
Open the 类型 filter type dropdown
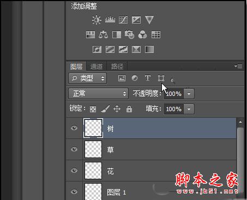click(87, 78)
